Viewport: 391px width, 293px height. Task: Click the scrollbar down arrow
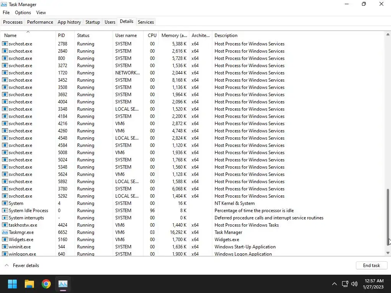[388, 253]
